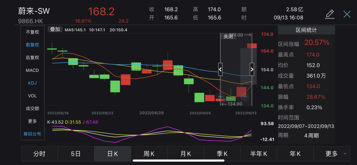Viewport: 357px width, 165px height.
Task: Switch to the 分时 tab
Action: (x=39, y=154)
